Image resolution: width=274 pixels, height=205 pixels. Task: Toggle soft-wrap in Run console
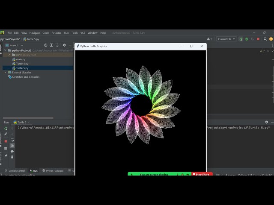tap(12, 140)
